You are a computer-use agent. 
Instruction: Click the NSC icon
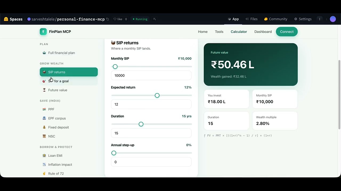coord(44,136)
